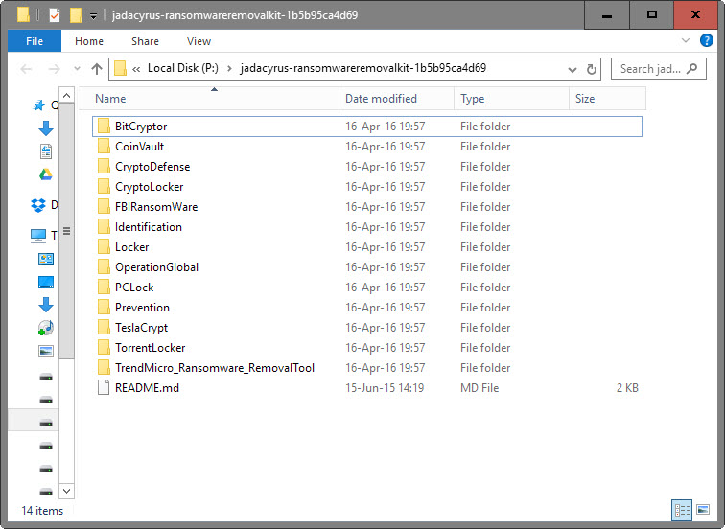Select the PCLock folder
This screenshot has height=529, width=725.
(367, 287)
